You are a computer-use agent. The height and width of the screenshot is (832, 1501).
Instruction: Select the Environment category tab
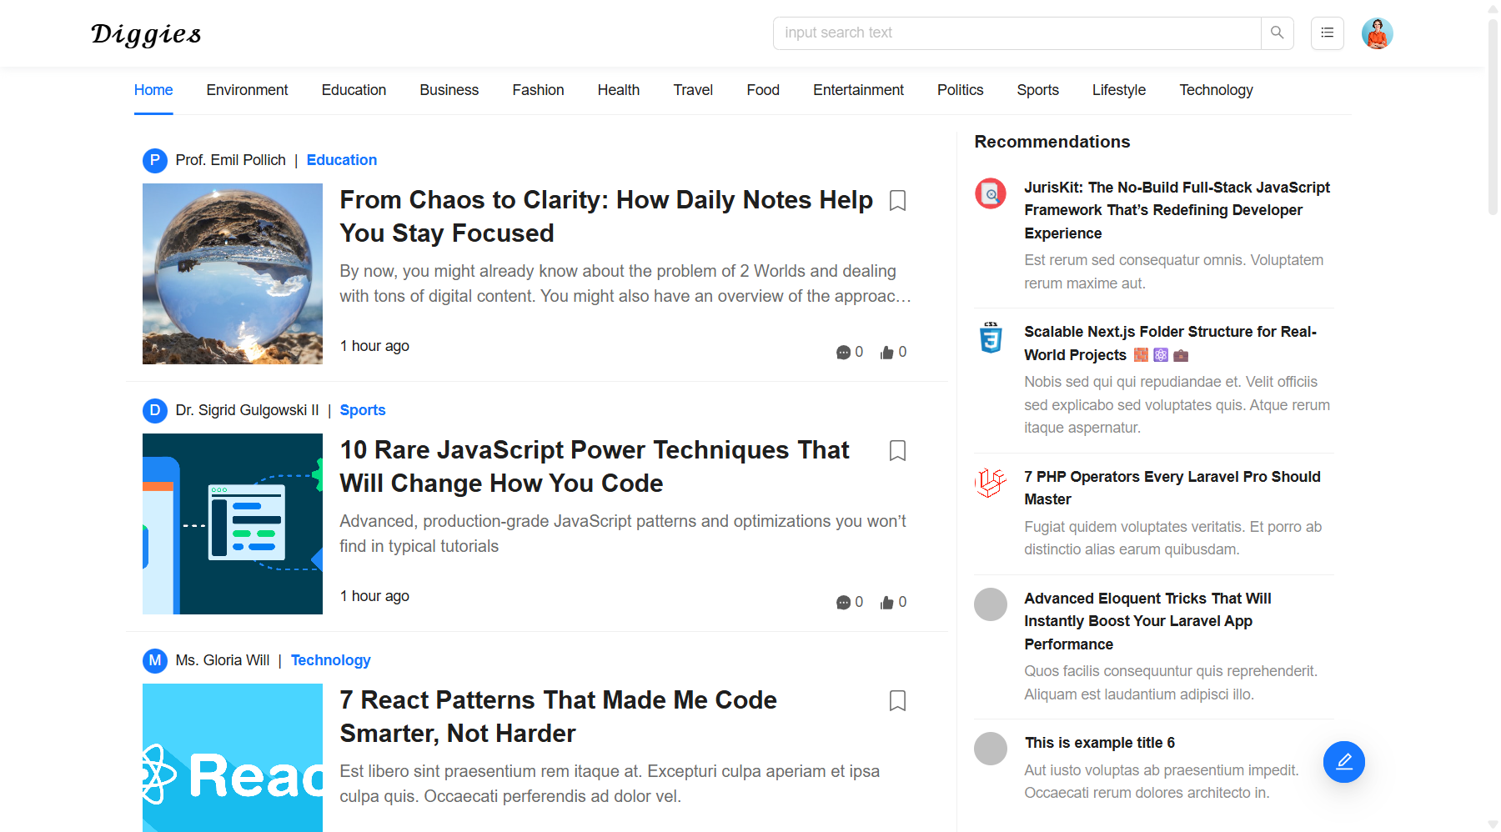point(247,90)
